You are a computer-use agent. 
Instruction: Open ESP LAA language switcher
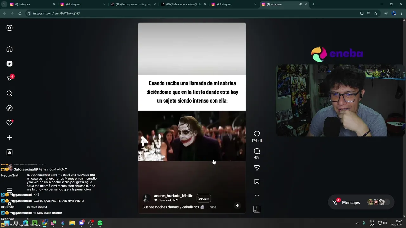pyautogui.click(x=372, y=223)
